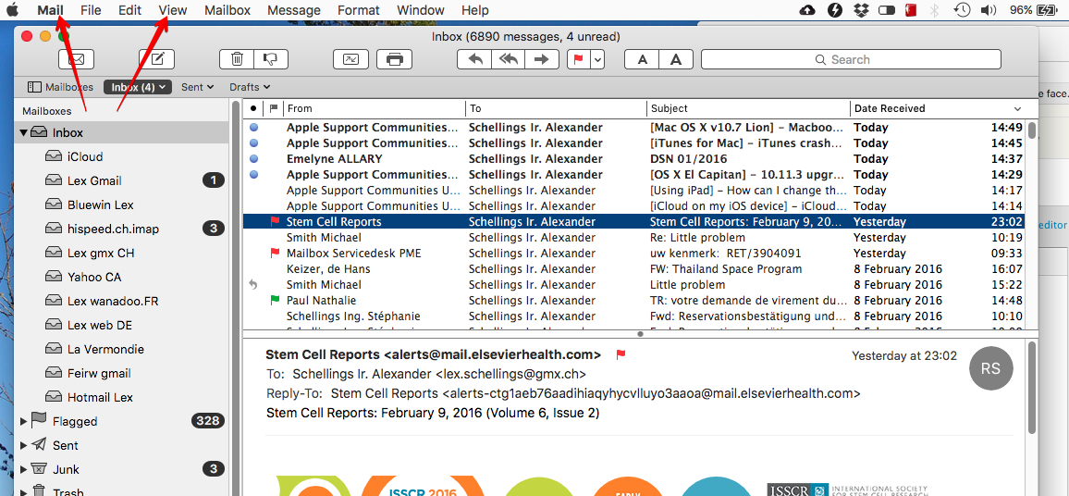The image size is (1069, 496).
Task: Select the Lex gmx CH inbox
Action: point(121,253)
